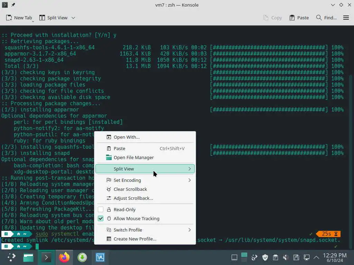
Task: Expand the Set Encoding submenu arrow
Action: point(189,180)
